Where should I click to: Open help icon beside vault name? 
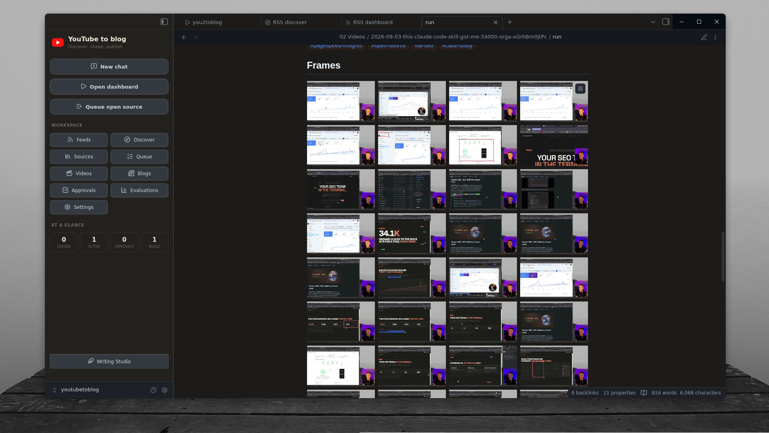click(x=153, y=390)
